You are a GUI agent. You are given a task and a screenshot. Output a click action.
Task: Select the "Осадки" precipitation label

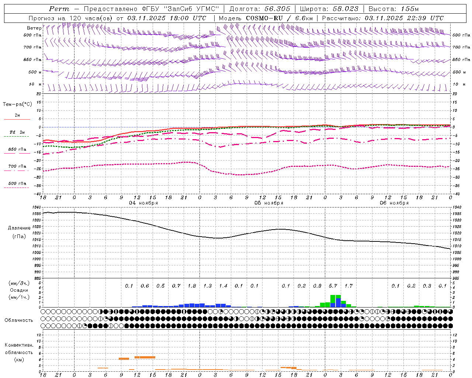point(19,290)
